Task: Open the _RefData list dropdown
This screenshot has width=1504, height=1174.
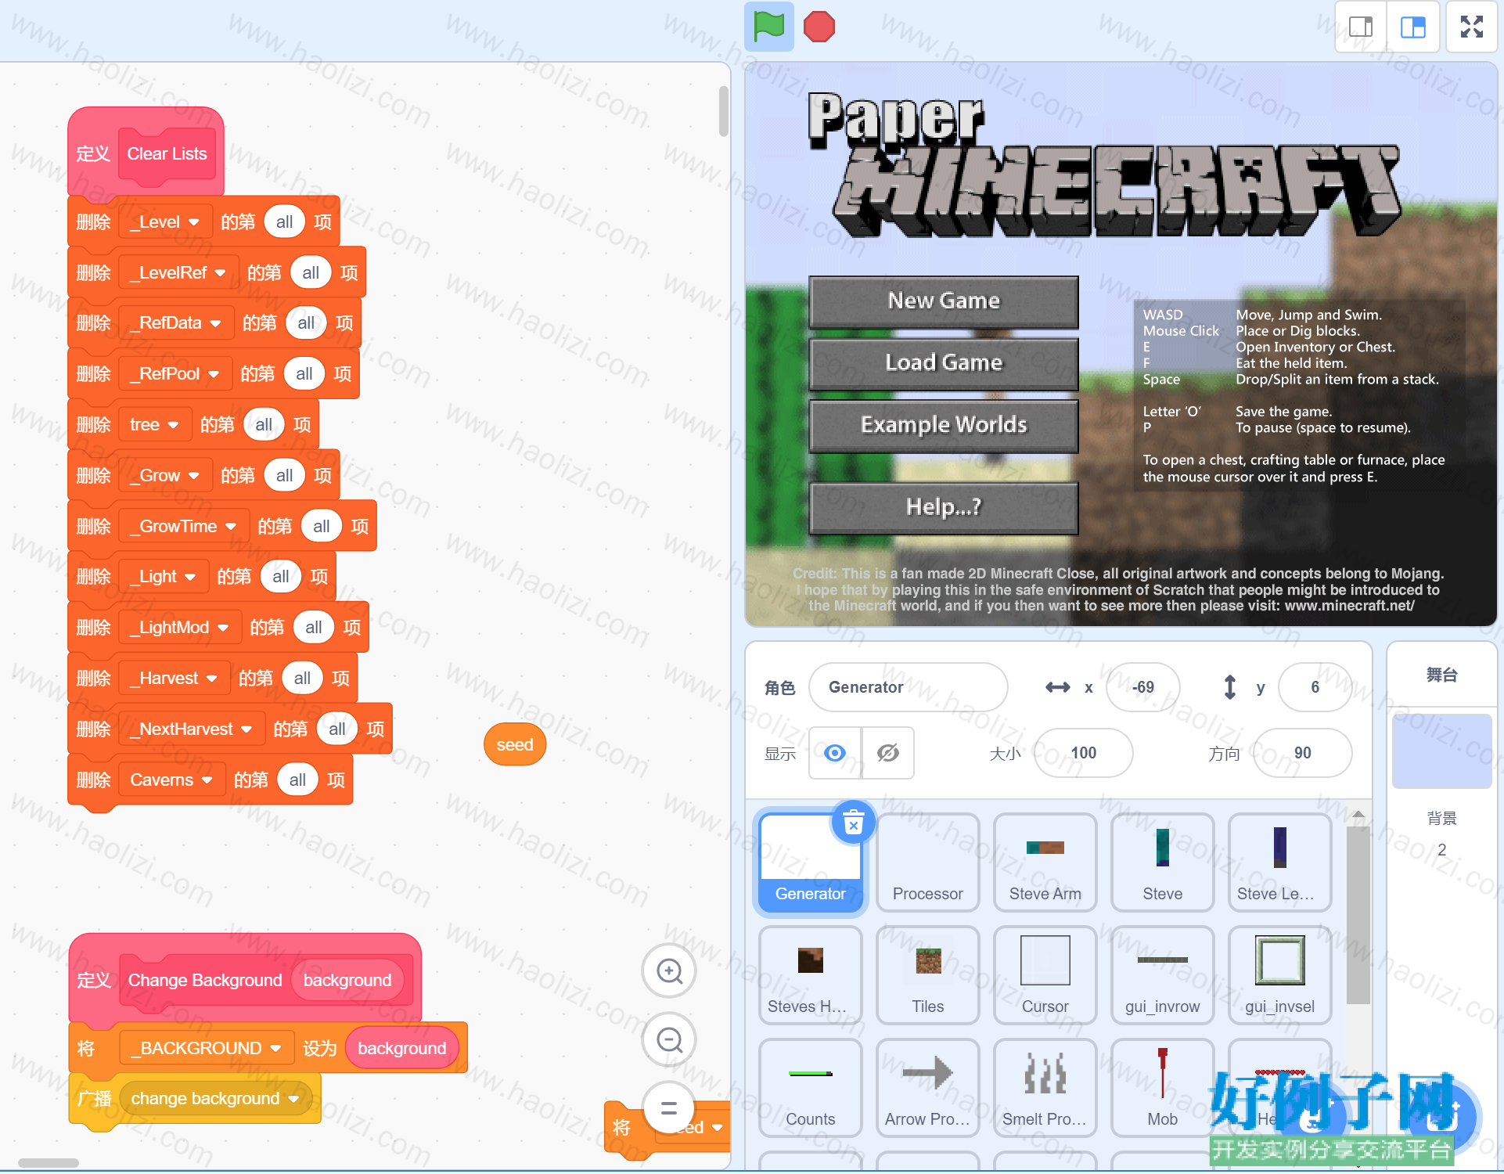Action: (x=177, y=323)
